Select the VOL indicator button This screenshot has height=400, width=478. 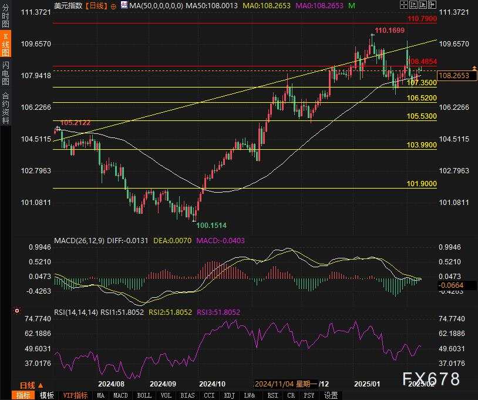coord(166,395)
